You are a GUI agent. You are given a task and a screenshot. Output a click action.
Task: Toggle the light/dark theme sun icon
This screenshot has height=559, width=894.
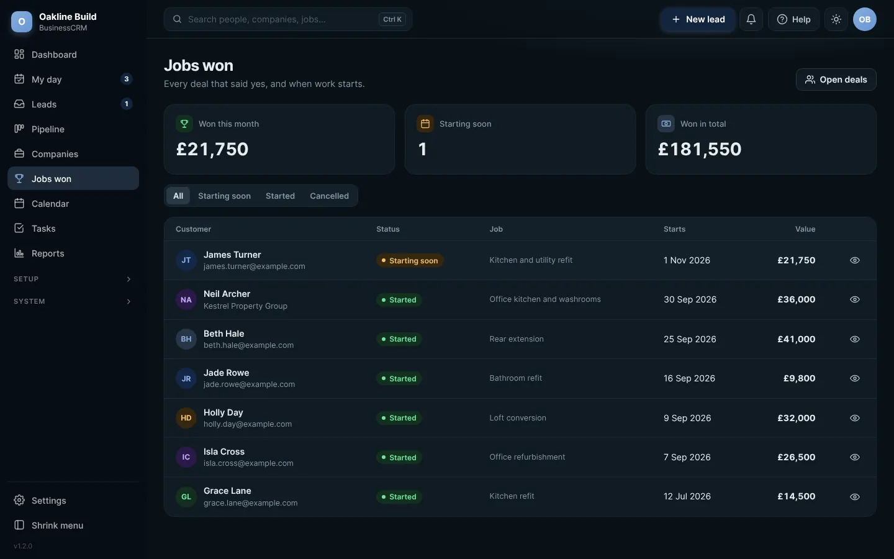click(x=836, y=19)
